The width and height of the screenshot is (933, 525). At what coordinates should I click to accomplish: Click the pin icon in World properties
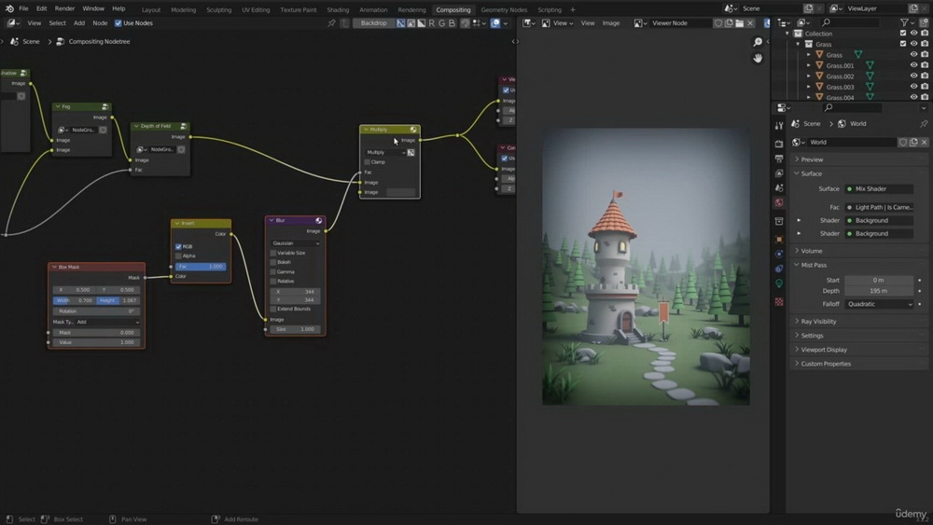(924, 124)
